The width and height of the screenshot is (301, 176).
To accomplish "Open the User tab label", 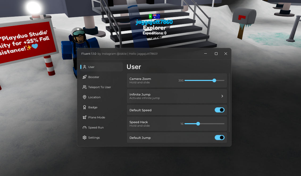I will point(91,67).
